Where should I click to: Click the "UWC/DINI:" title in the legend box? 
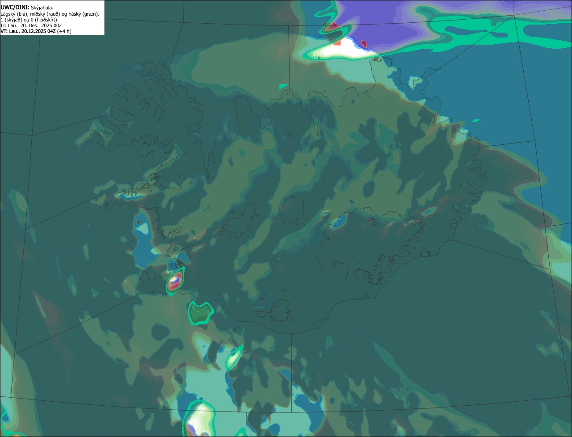[x=15, y=7]
